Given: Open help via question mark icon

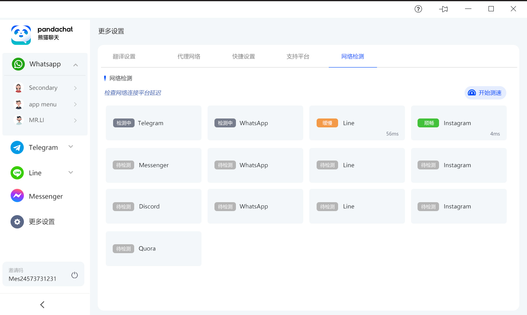Looking at the screenshot, I should tap(418, 9).
